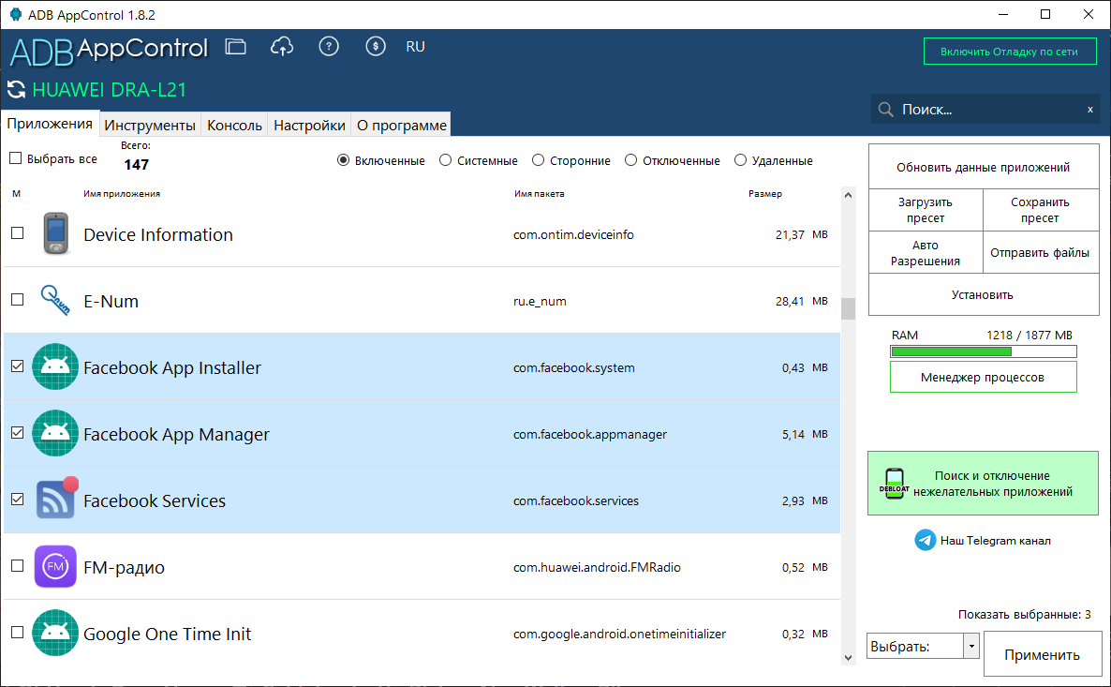This screenshot has height=687, width=1111.
Task: Click the dollar donate icon
Action: [376, 47]
